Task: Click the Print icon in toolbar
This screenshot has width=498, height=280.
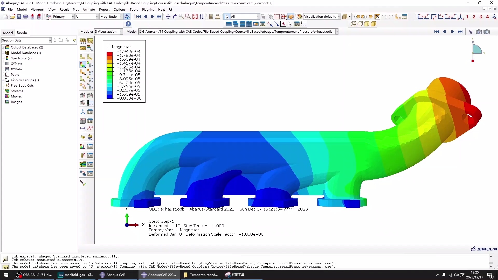Action: pyautogui.click(x=26, y=17)
